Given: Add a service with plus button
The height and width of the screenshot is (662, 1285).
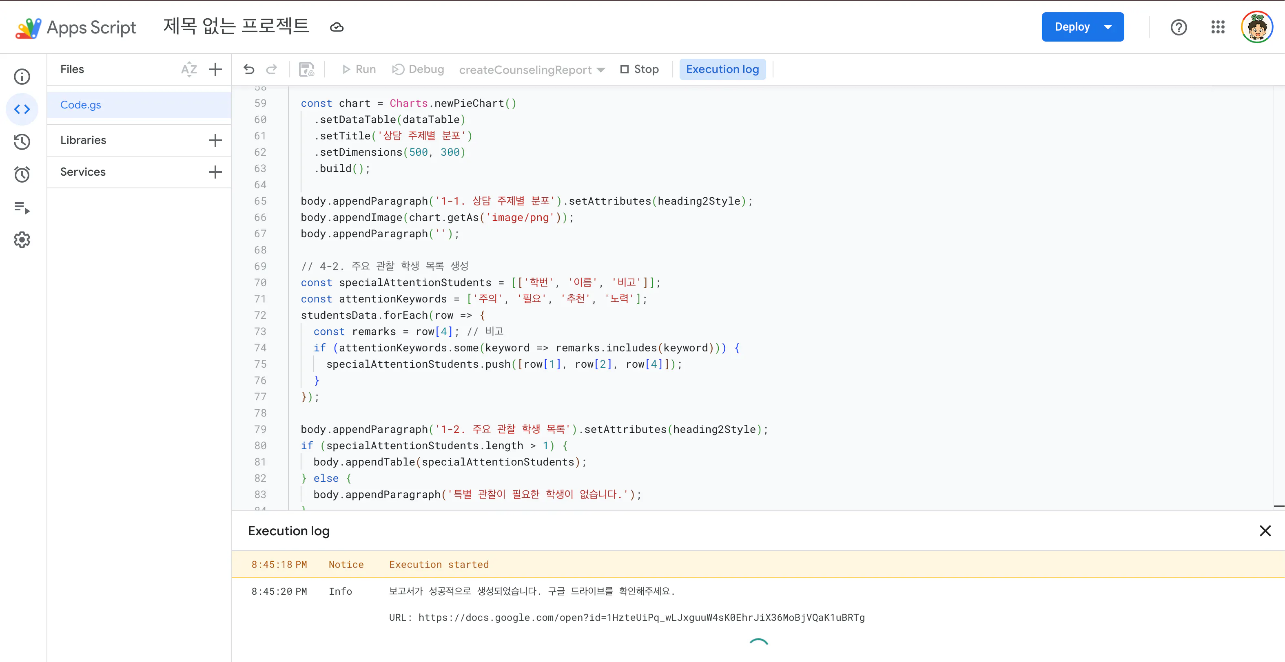Looking at the screenshot, I should (x=215, y=172).
